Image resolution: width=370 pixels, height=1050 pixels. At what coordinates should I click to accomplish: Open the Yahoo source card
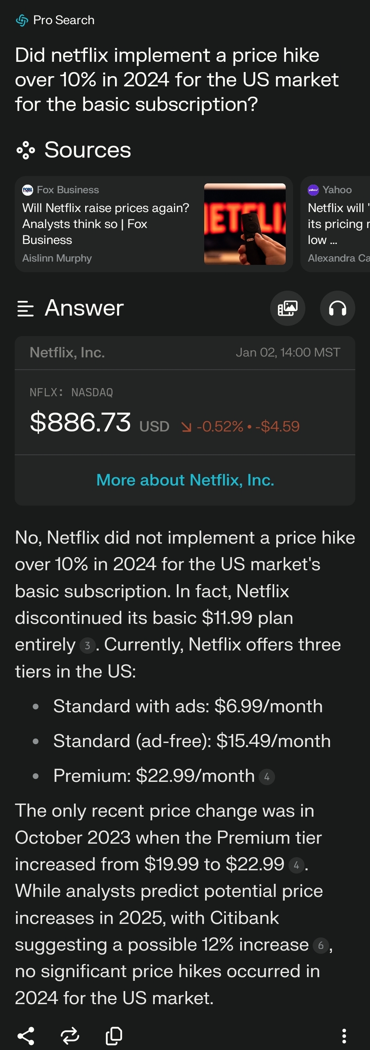[x=335, y=224]
